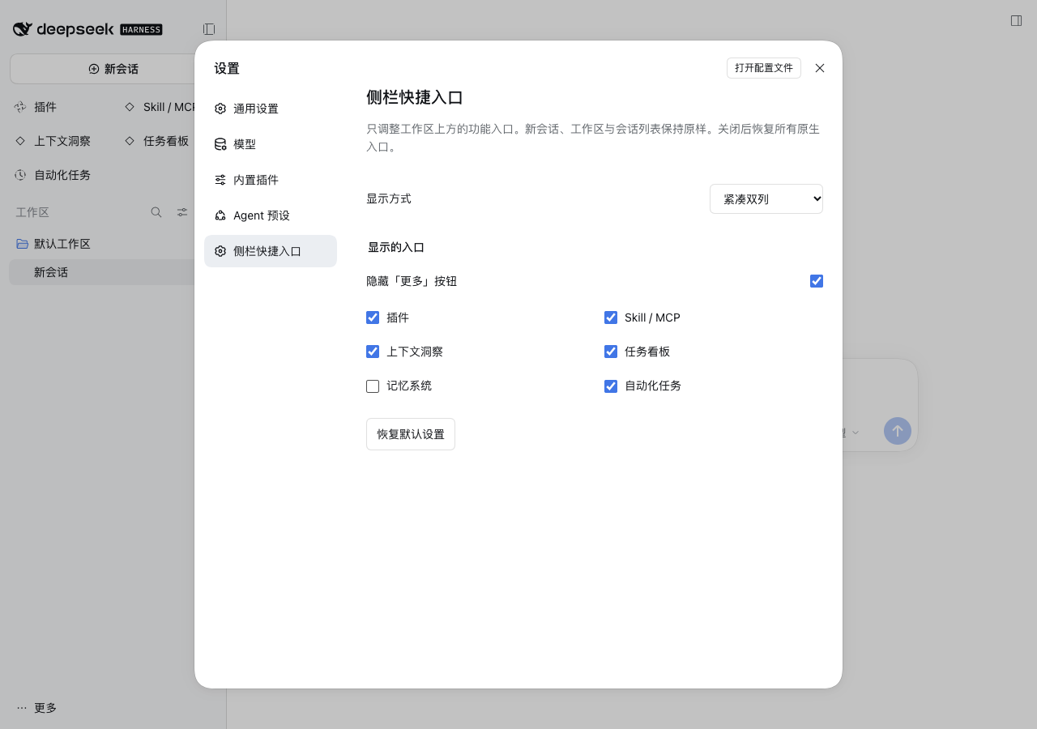Viewport: 1037px width, 729px height.
Task: Enable the 记忆系统 checkbox
Action: (x=373, y=386)
